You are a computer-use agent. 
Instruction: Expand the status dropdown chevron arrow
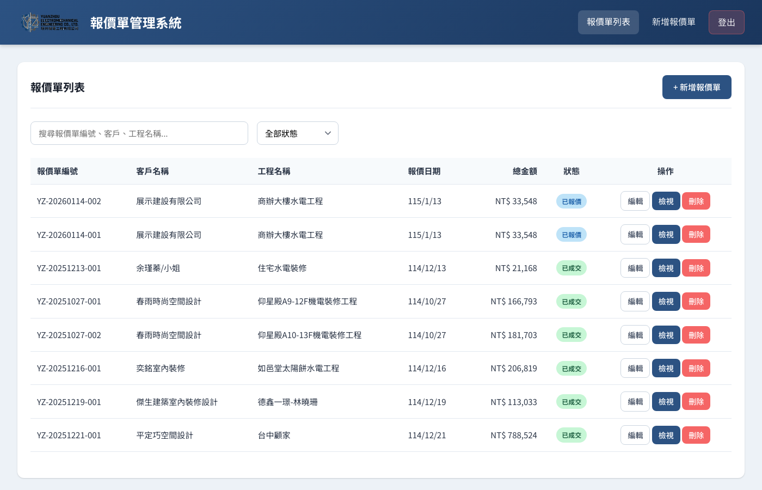328,133
